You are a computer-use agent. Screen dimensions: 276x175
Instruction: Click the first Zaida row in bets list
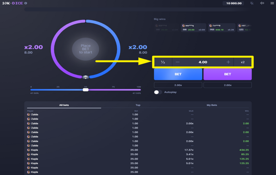click(138, 115)
